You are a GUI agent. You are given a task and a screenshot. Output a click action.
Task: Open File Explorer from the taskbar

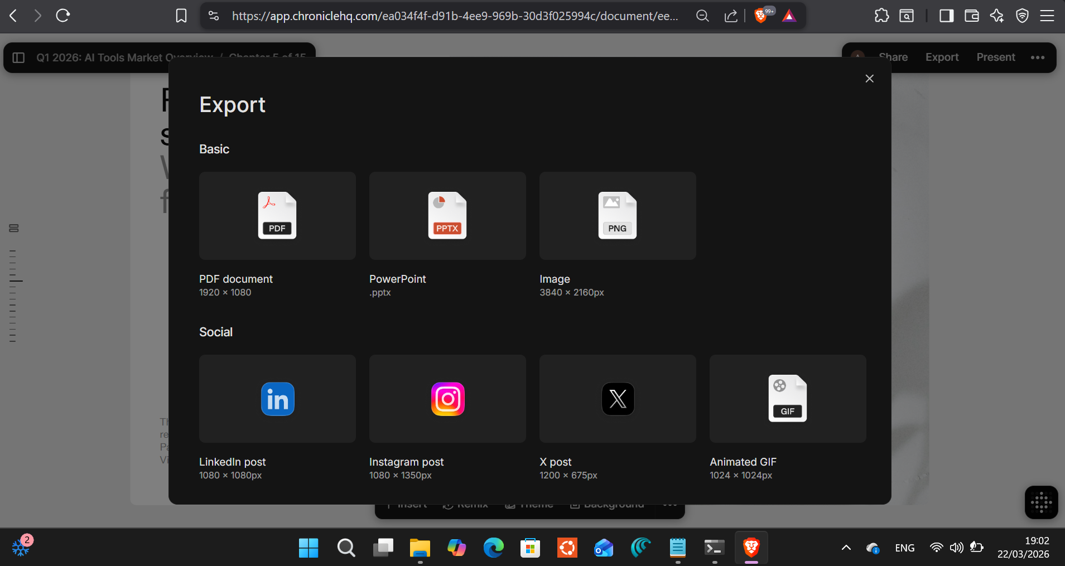[x=420, y=548]
